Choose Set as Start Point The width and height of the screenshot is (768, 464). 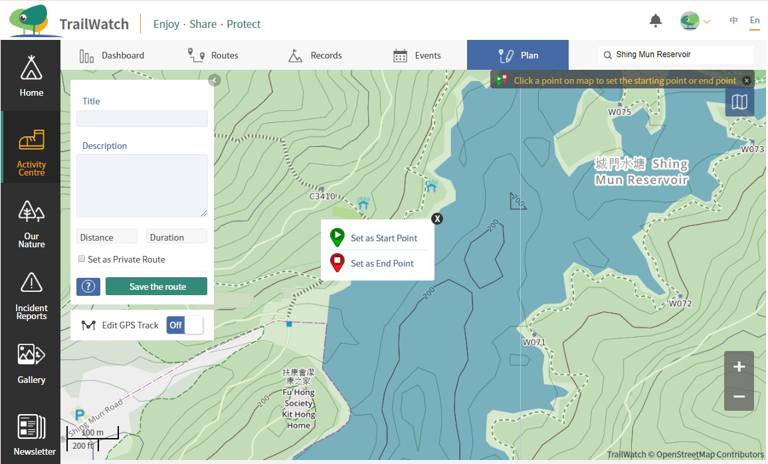(383, 238)
